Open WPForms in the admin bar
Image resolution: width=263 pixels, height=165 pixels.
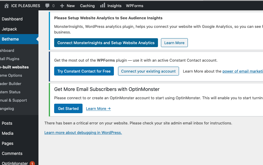135,6
